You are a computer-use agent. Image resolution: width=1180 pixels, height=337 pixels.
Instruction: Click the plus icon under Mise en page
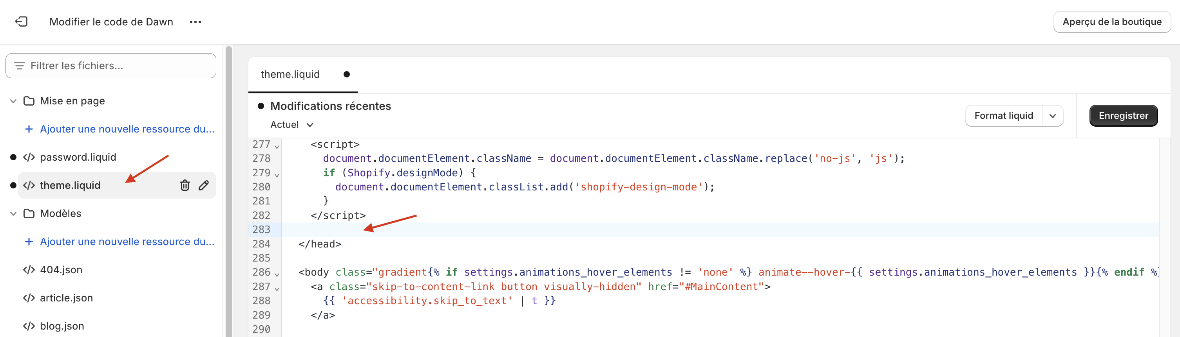coord(29,129)
